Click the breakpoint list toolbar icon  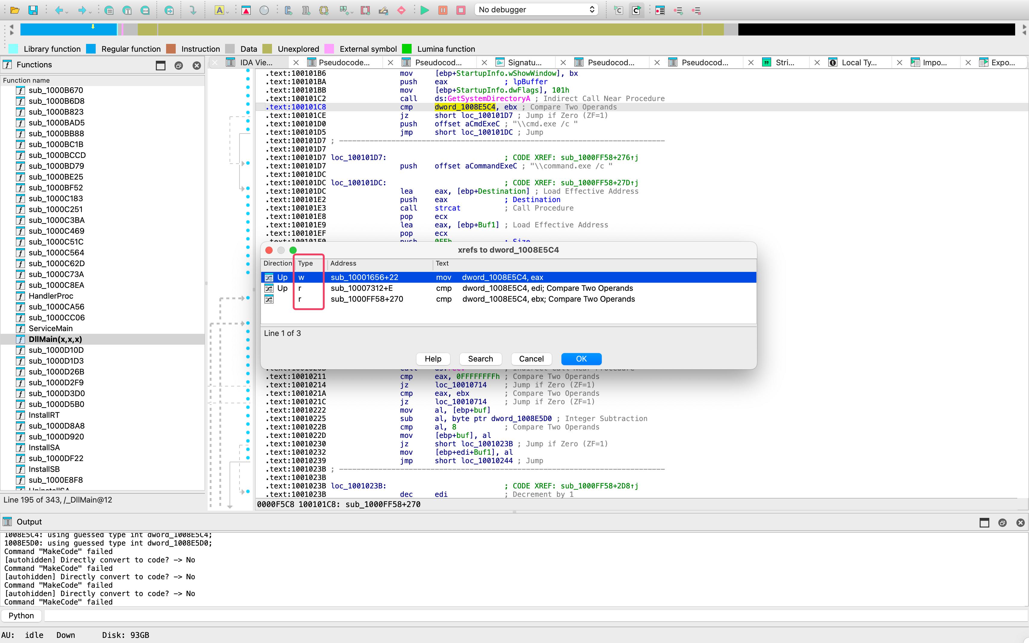pyautogui.click(x=660, y=10)
